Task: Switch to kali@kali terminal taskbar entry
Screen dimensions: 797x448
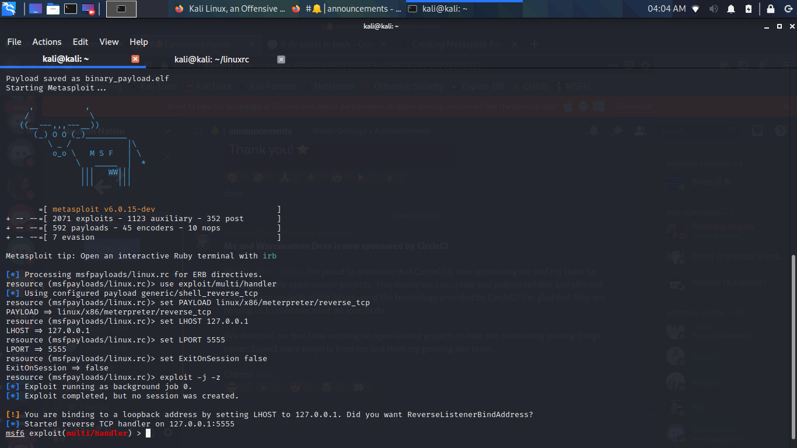Action: point(463,9)
